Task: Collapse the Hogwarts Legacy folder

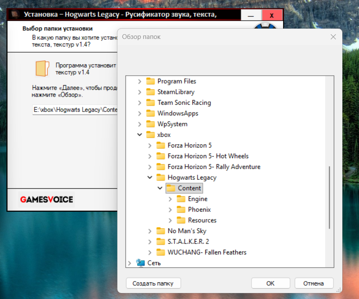Action: (x=150, y=178)
